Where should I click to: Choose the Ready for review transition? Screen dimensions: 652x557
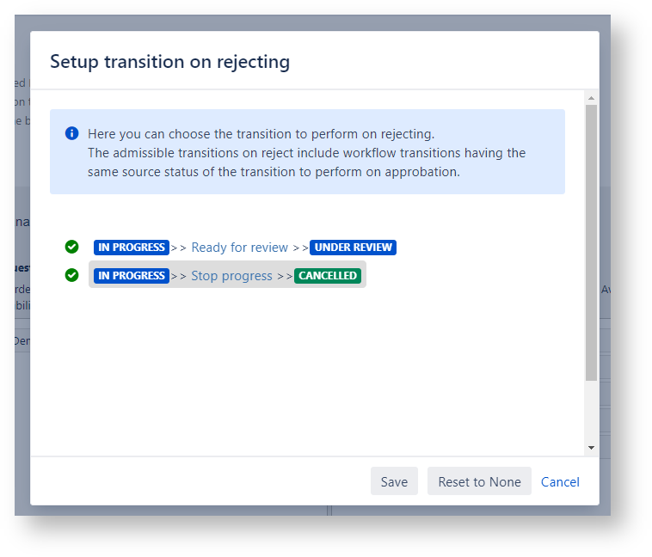coord(239,248)
